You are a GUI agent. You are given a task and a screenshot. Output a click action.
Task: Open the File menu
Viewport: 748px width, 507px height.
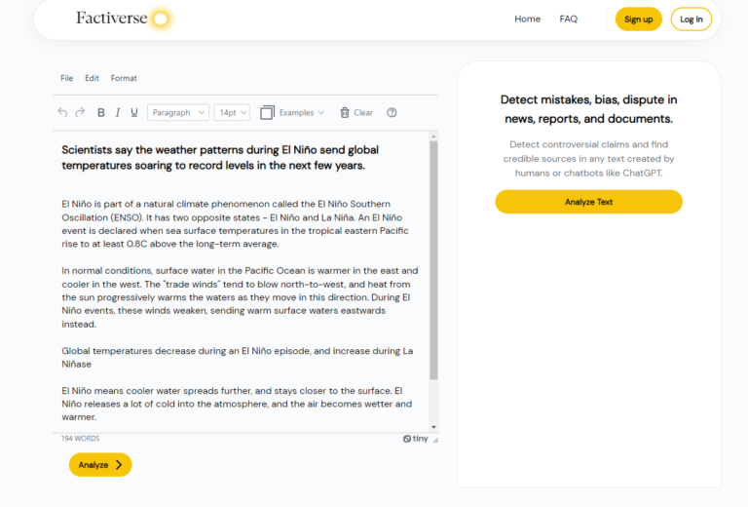coord(66,78)
